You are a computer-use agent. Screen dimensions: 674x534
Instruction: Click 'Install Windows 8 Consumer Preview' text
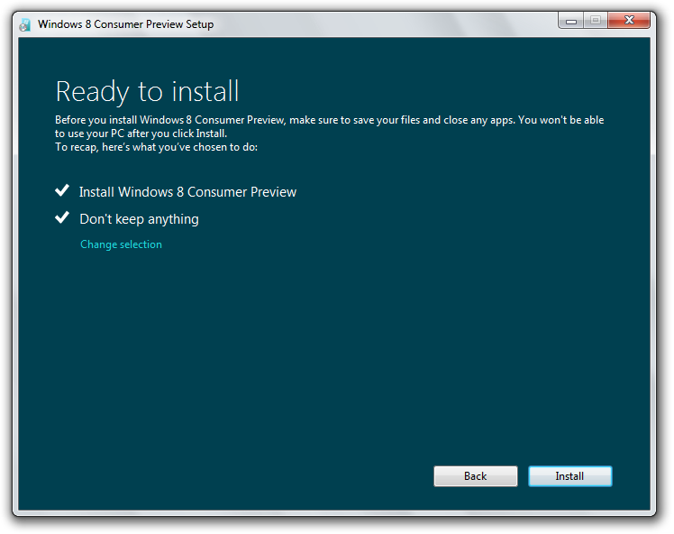tap(187, 192)
